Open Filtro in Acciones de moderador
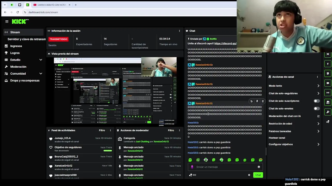This screenshot has width=332, height=186. click(171, 130)
